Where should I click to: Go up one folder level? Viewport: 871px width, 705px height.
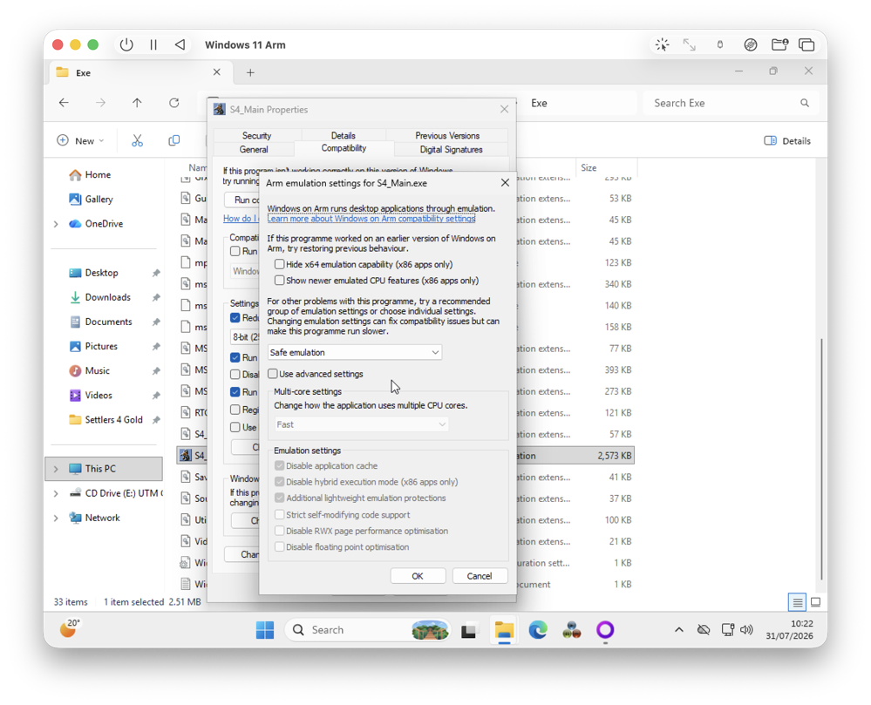[137, 103]
